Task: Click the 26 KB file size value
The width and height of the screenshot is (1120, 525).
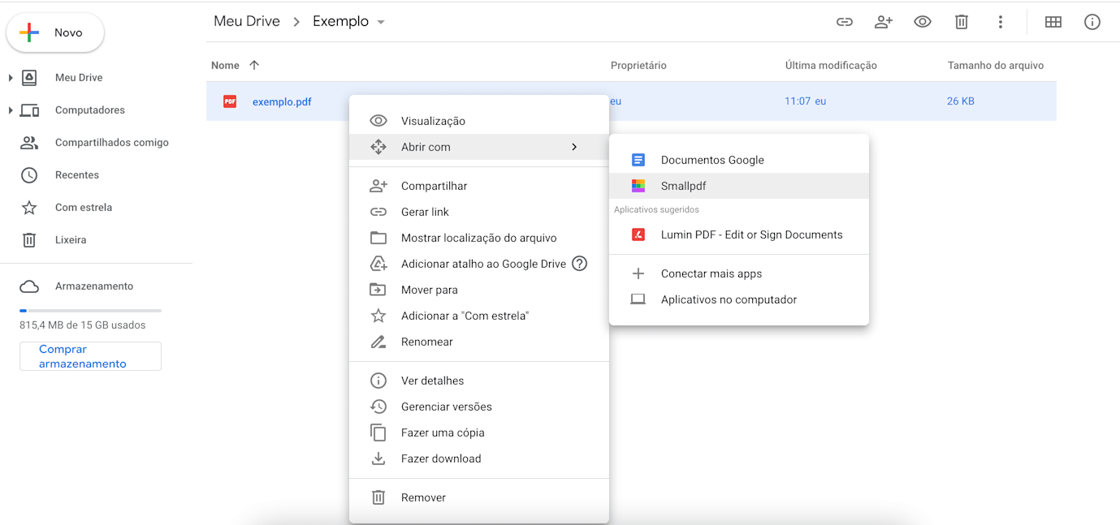Action: [x=960, y=101]
